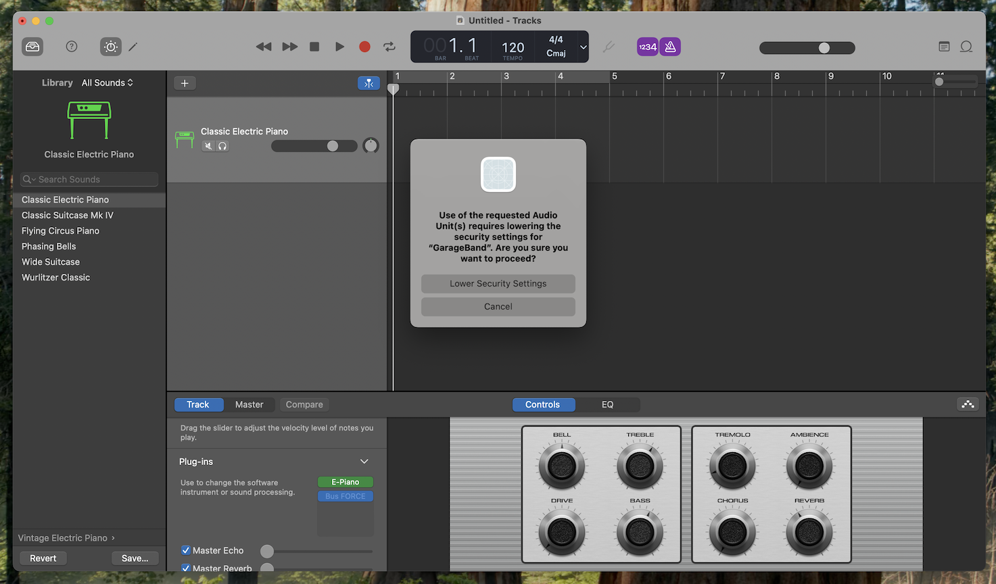Screen dimensions: 996x584
Task: Open the Library panel button
Action: coord(32,47)
